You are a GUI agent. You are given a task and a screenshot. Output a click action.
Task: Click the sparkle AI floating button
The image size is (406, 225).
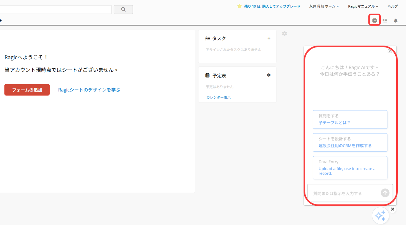(380, 216)
